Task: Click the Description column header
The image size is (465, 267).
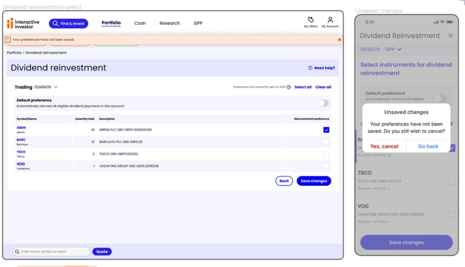Action: 107,118
